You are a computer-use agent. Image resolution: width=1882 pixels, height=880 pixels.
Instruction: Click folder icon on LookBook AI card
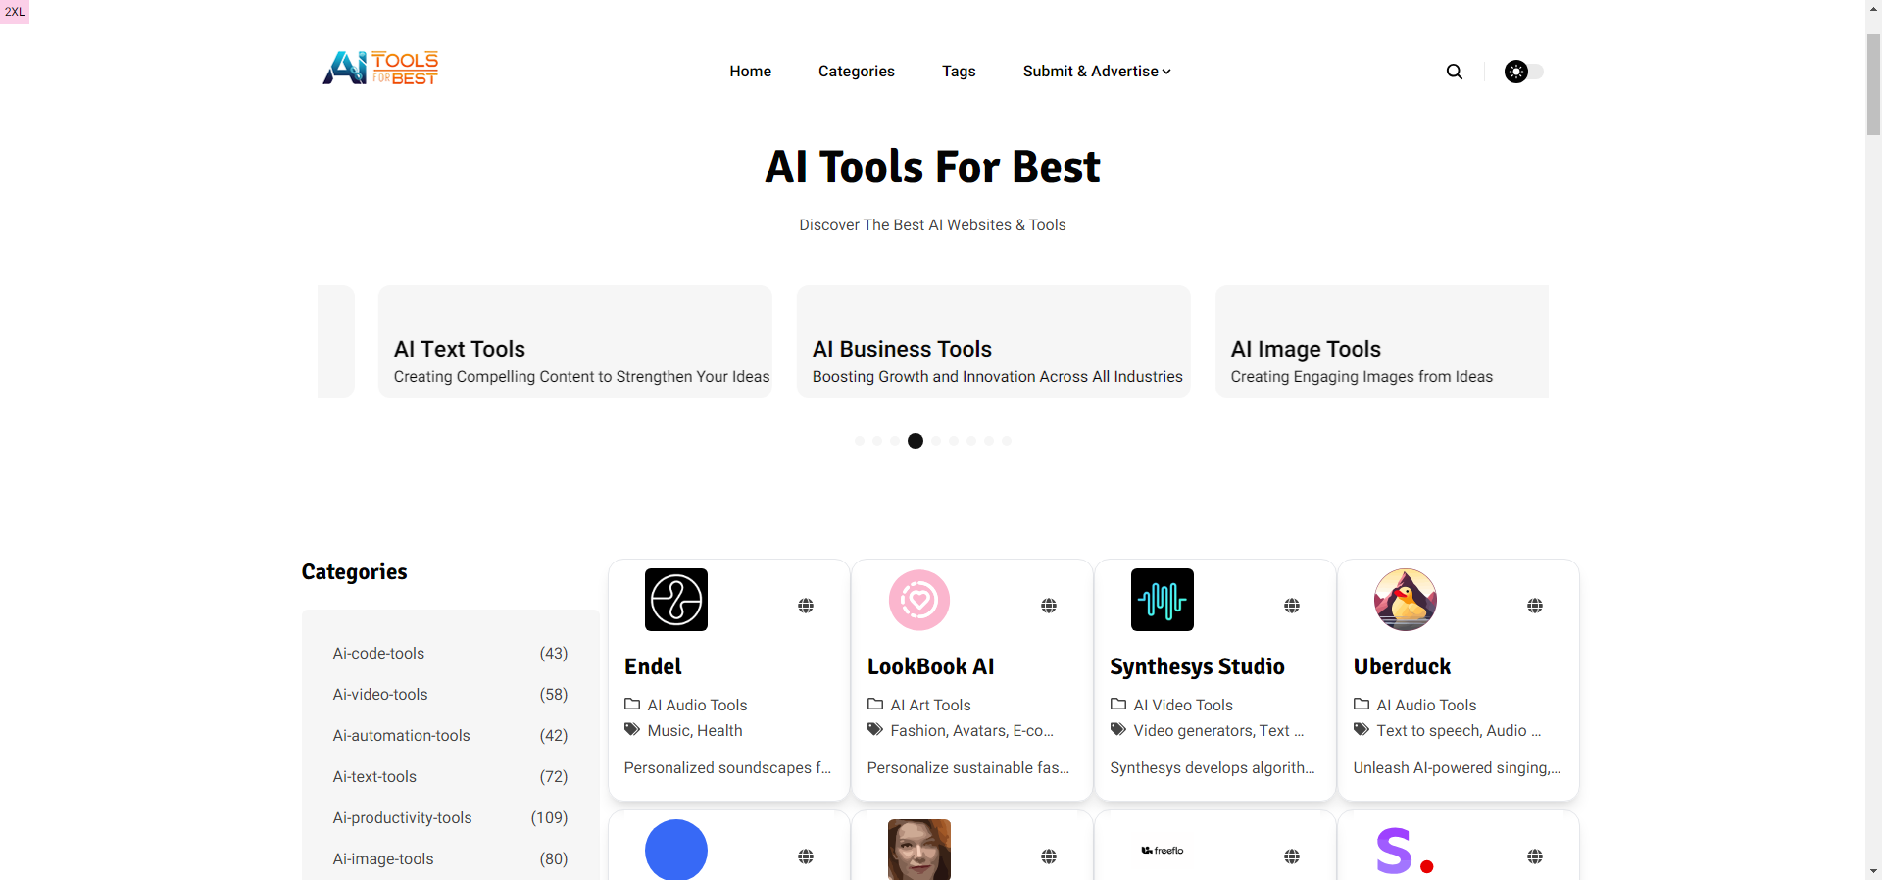click(875, 705)
